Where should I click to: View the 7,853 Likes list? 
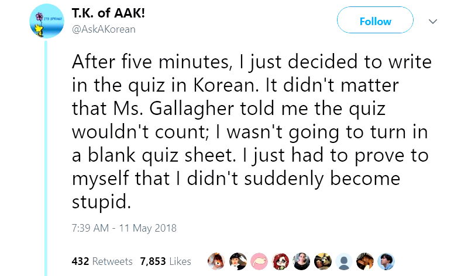point(166,261)
